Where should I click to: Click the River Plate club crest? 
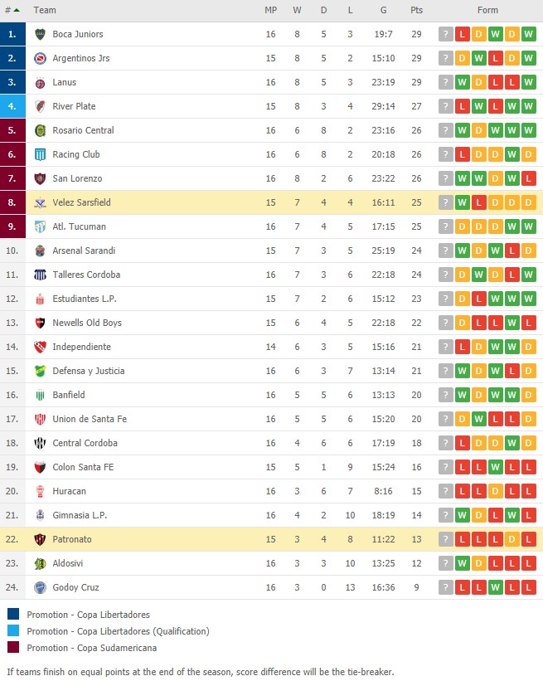pyautogui.click(x=40, y=106)
